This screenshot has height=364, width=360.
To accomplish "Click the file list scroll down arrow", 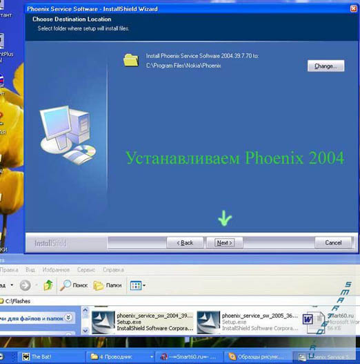I will (86, 330).
